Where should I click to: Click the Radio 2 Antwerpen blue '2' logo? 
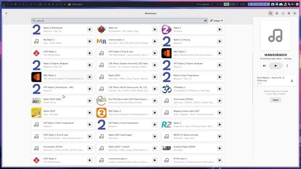37,30
